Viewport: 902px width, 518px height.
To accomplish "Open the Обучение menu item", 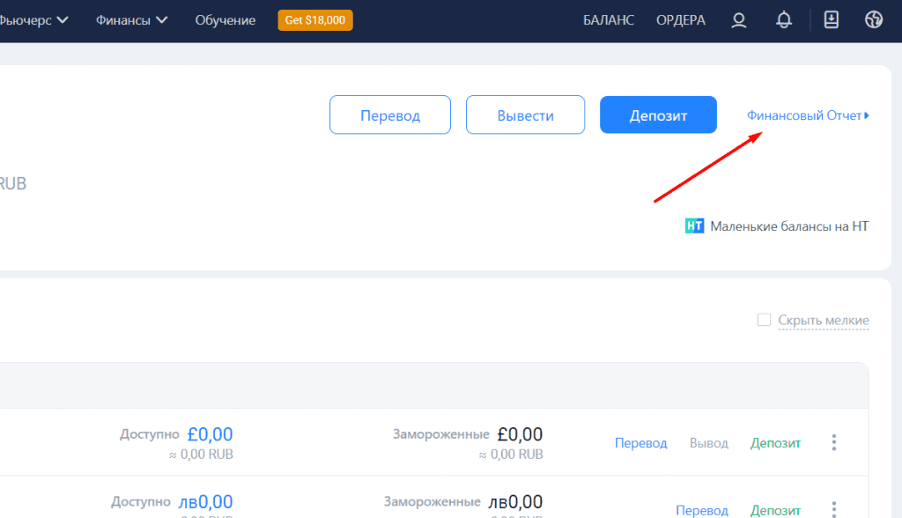I will (225, 20).
